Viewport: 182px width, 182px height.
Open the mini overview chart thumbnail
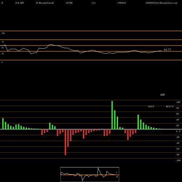click(90, 174)
